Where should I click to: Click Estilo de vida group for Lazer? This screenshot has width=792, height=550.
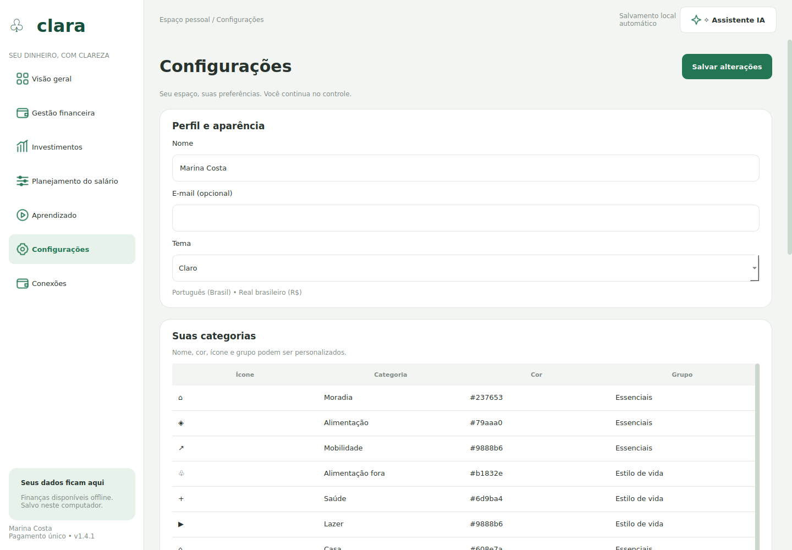[x=639, y=524]
